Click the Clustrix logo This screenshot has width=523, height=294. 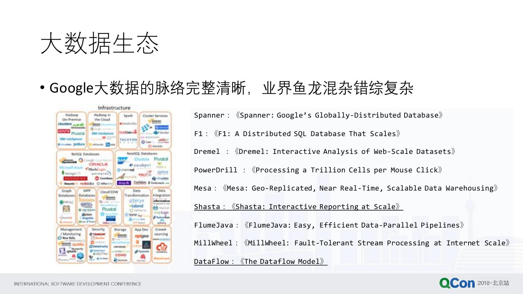[142, 159]
